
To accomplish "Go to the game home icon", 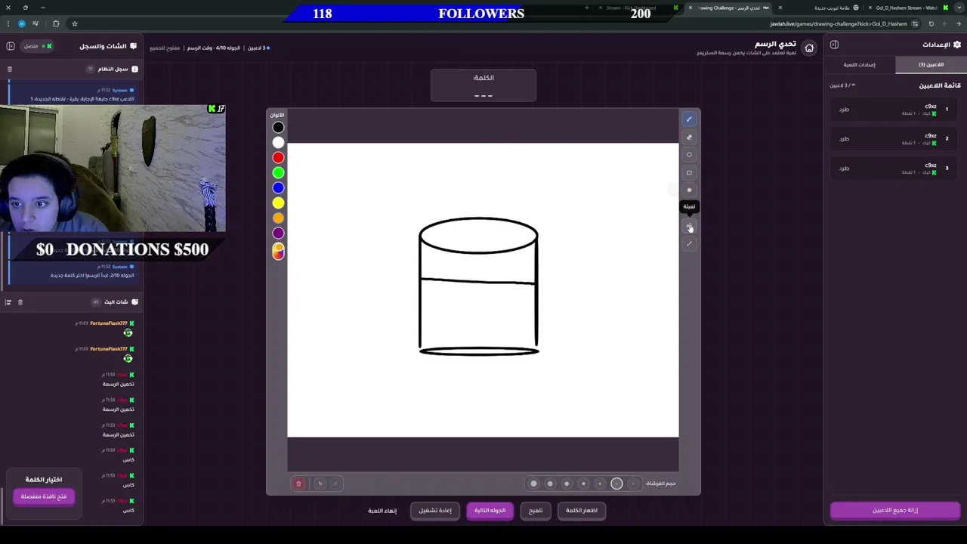I will [809, 48].
